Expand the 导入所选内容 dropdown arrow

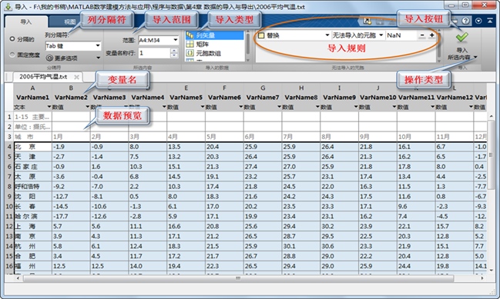pyautogui.click(x=475, y=57)
